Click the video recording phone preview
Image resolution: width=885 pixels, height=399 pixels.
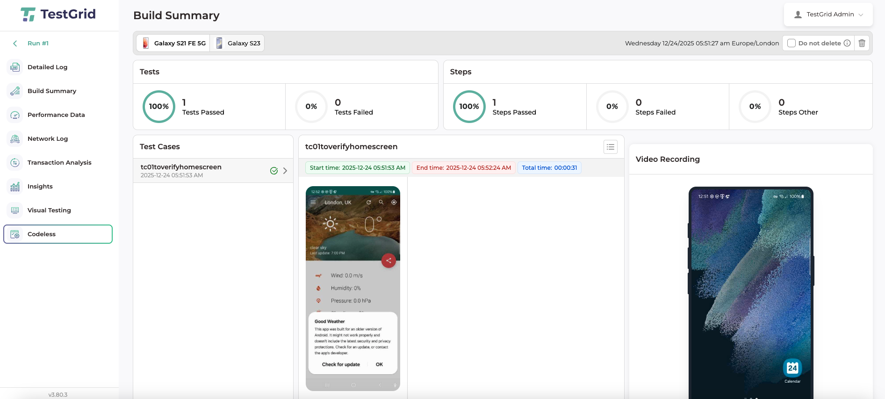[x=750, y=292]
